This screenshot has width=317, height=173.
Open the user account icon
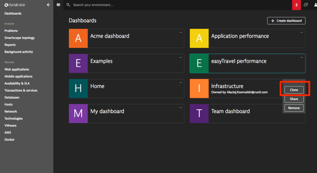(315, 5)
